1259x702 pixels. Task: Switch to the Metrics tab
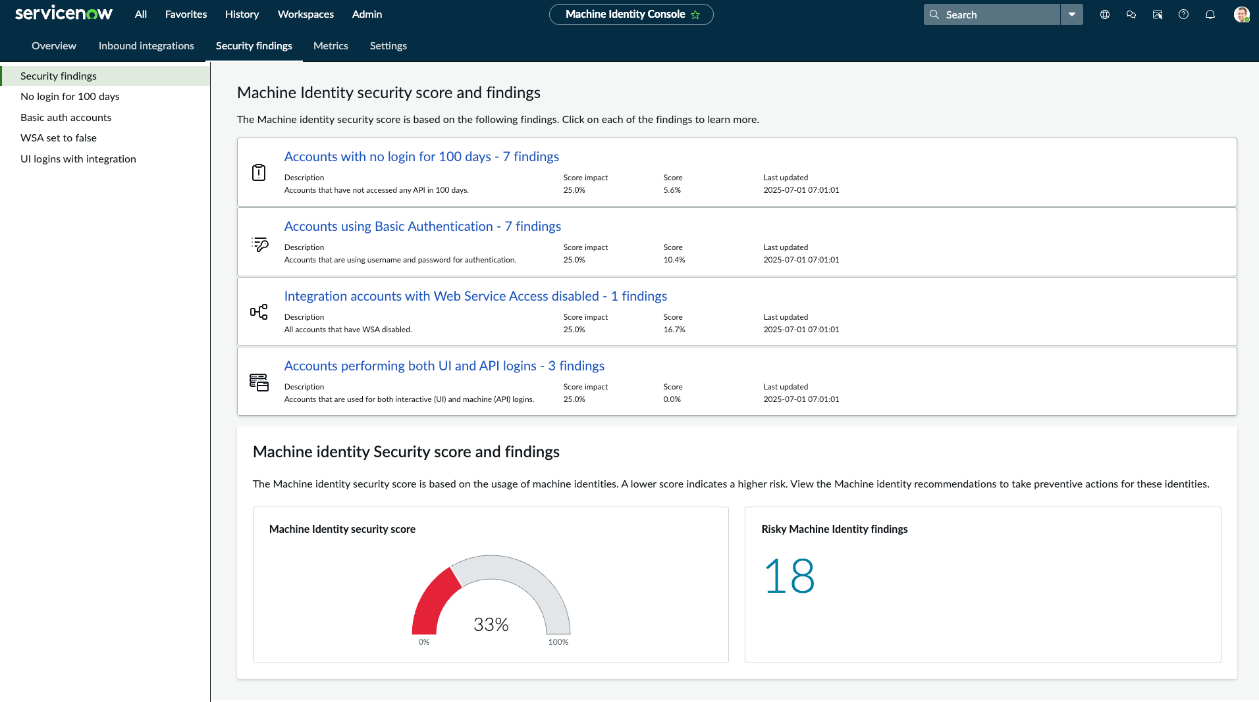(331, 45)
